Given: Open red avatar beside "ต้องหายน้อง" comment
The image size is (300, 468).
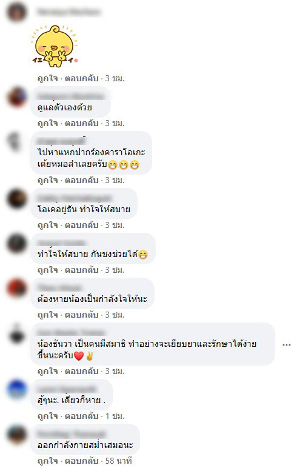Looking at the screenshot, I should [17, 289].
